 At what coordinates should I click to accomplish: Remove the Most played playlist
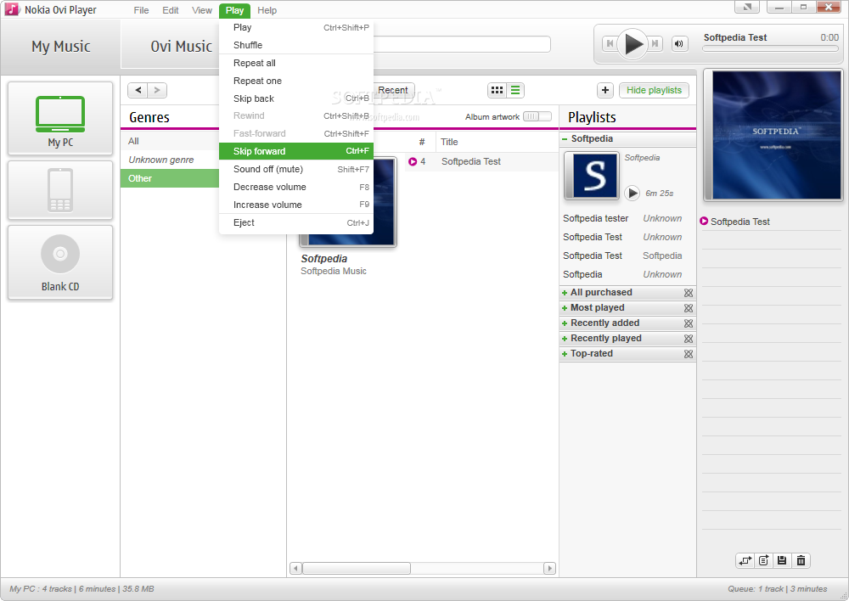689,308
